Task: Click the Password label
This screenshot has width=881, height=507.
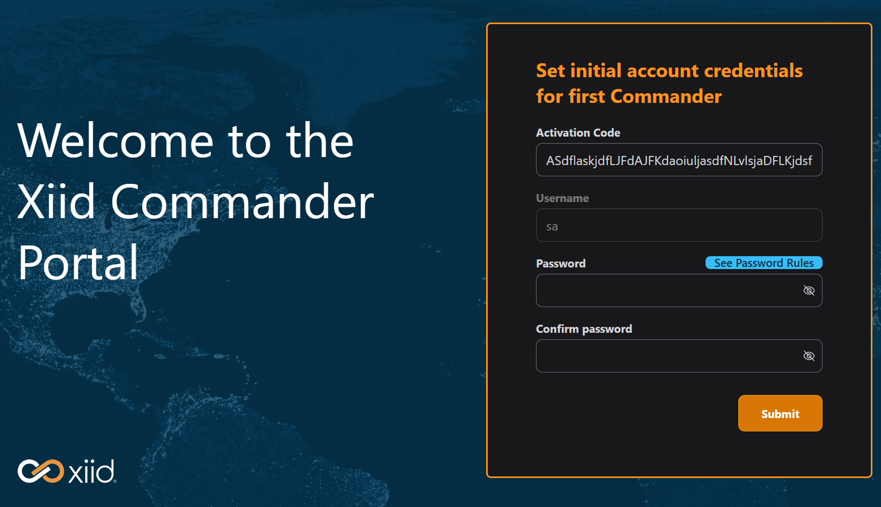Action: coord(561,263)
